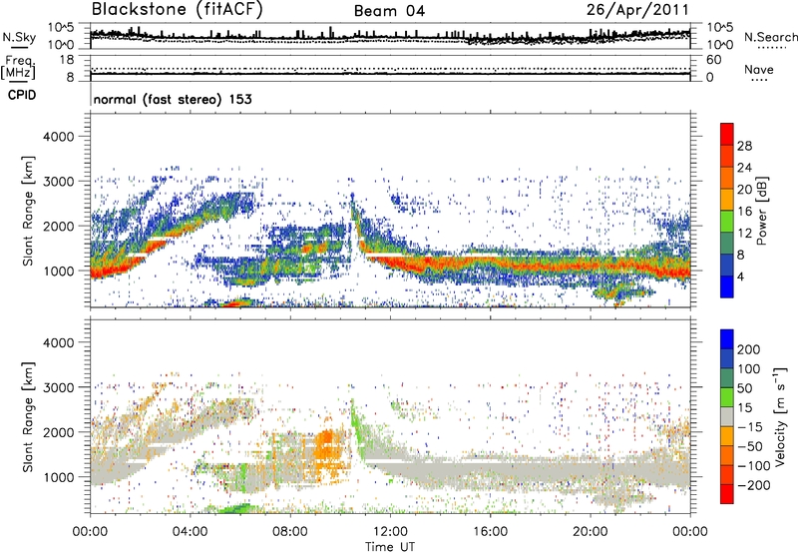Click the 'Nave' legend label
The image size is (798, 553).
click(x=758, y=69)
